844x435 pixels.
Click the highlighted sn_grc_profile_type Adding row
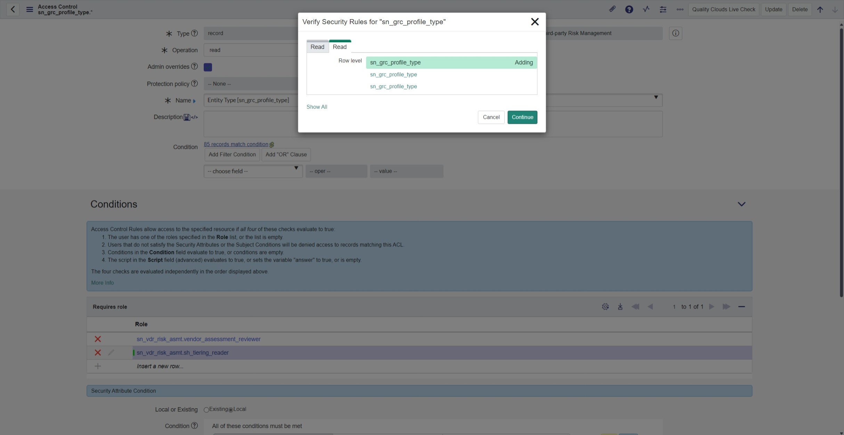[x=451, y=62]
